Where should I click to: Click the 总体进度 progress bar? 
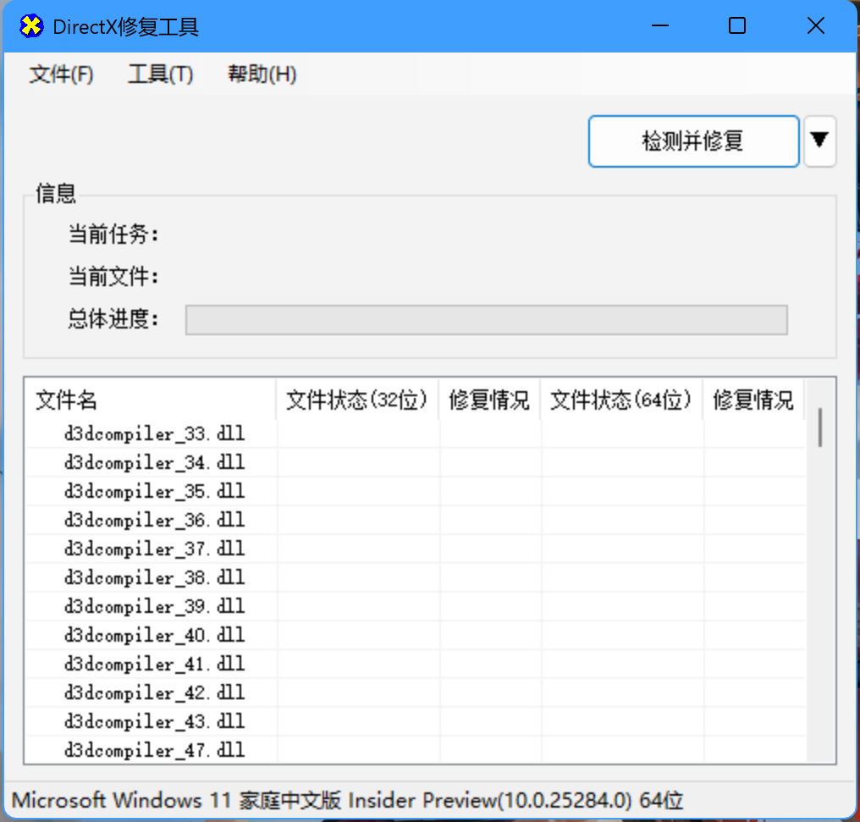(487, 320)
